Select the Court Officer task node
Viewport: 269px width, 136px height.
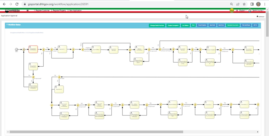96,49
